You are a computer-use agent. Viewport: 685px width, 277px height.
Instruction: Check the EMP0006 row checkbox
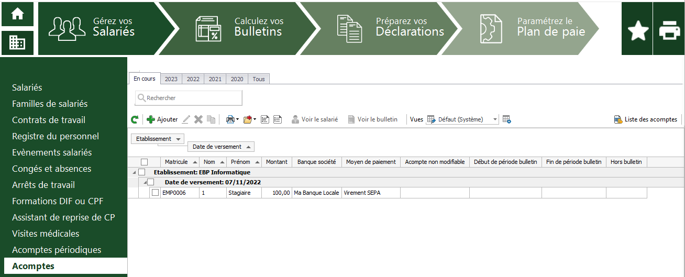(155, 193)
